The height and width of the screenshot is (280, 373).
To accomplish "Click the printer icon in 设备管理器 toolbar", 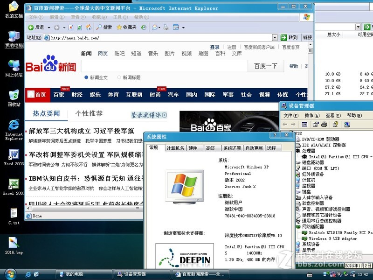I will tap(324, 124).
